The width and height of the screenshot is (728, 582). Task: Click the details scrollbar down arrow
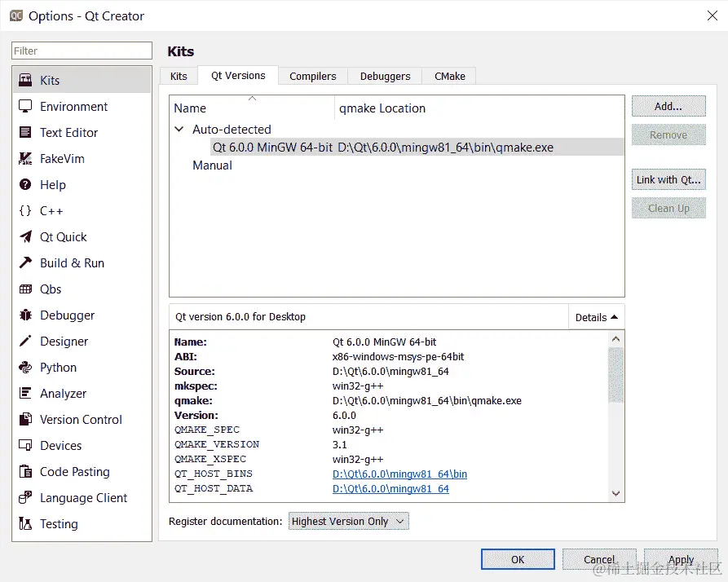pos(615,493)
